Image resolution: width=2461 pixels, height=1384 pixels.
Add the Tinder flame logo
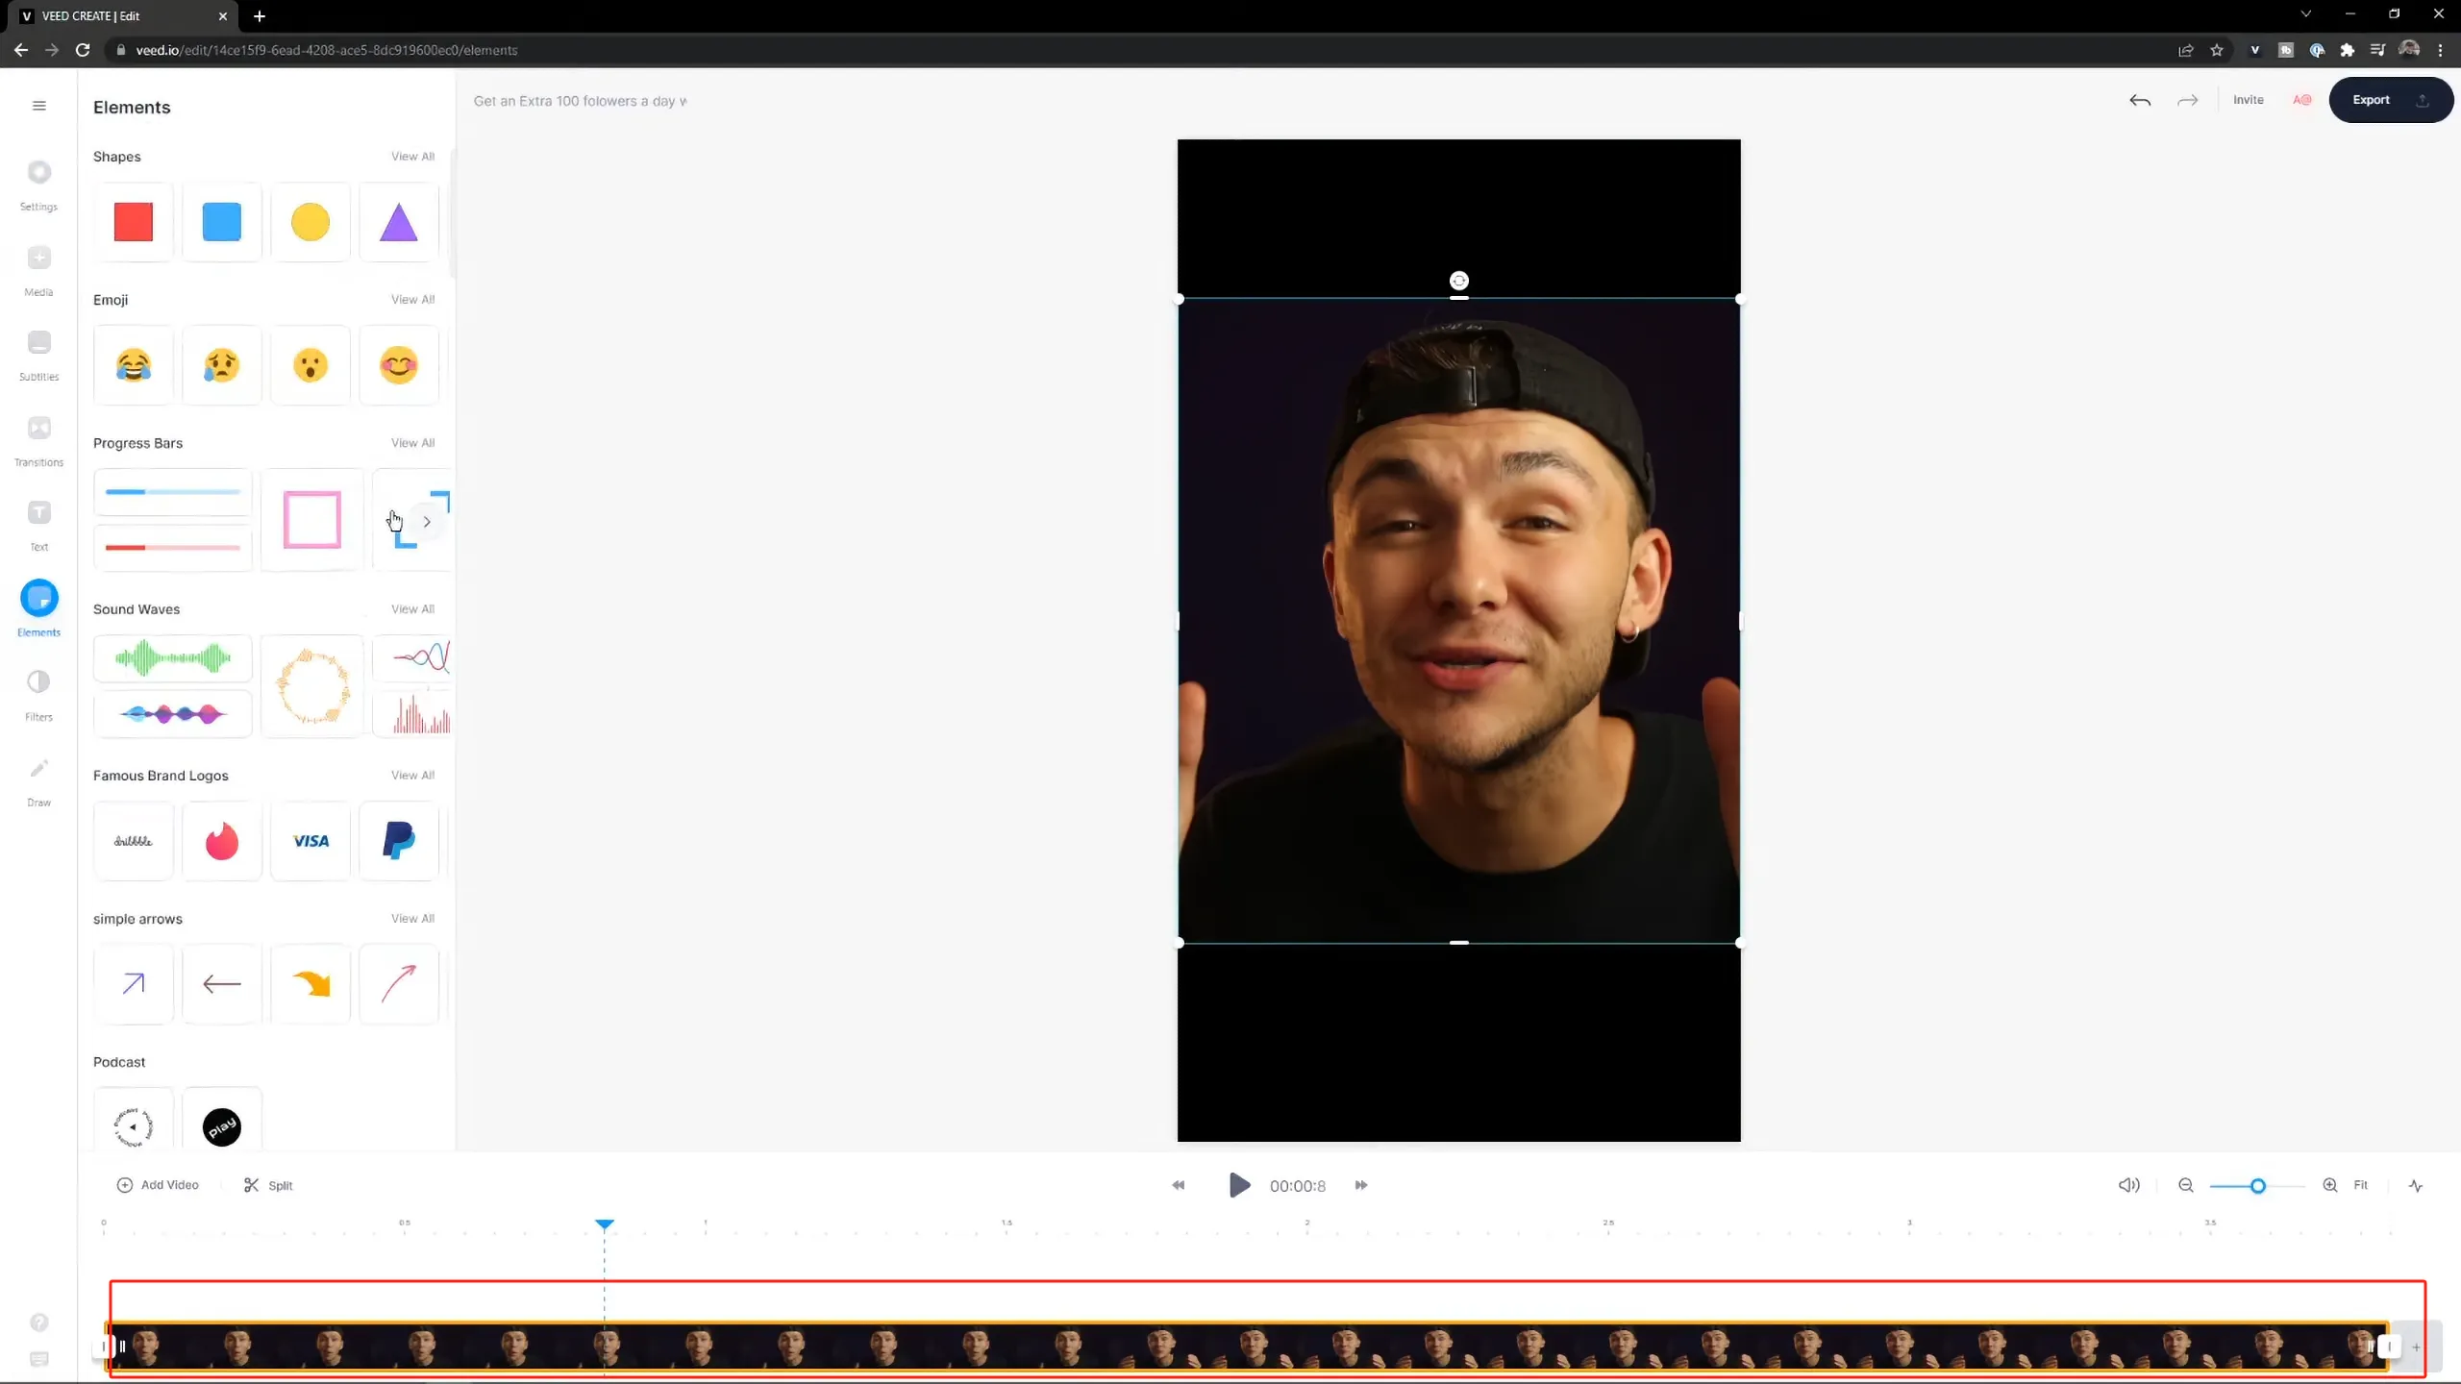coord(222,841)
